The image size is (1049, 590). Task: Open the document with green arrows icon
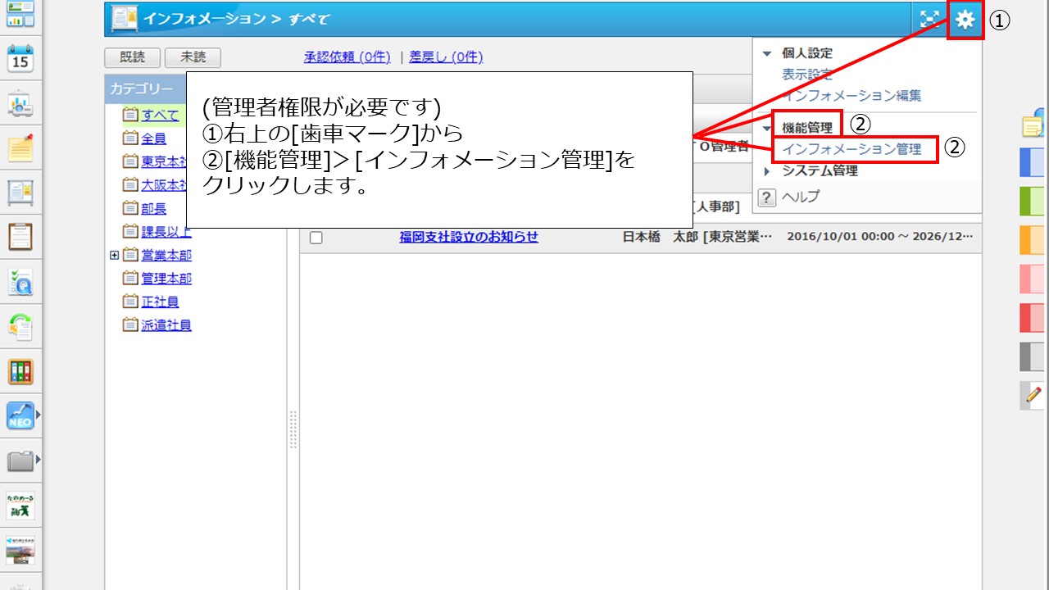[20, 327]
